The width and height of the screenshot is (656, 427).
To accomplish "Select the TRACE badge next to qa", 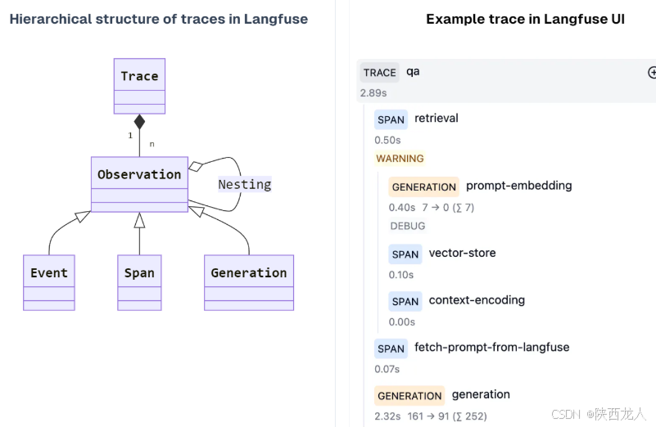I will click(379, 73).
